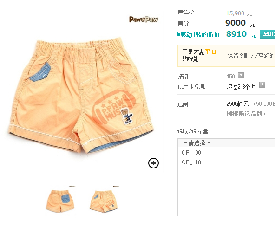Choose the OR_100 size option
The height and width of the screenshot is (226, 275).
pos(191,153)
